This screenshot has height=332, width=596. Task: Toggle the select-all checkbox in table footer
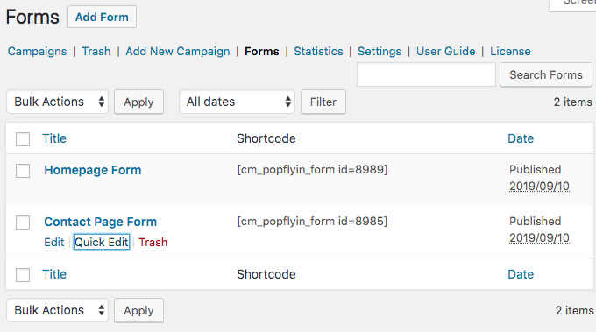coord(23,275)
